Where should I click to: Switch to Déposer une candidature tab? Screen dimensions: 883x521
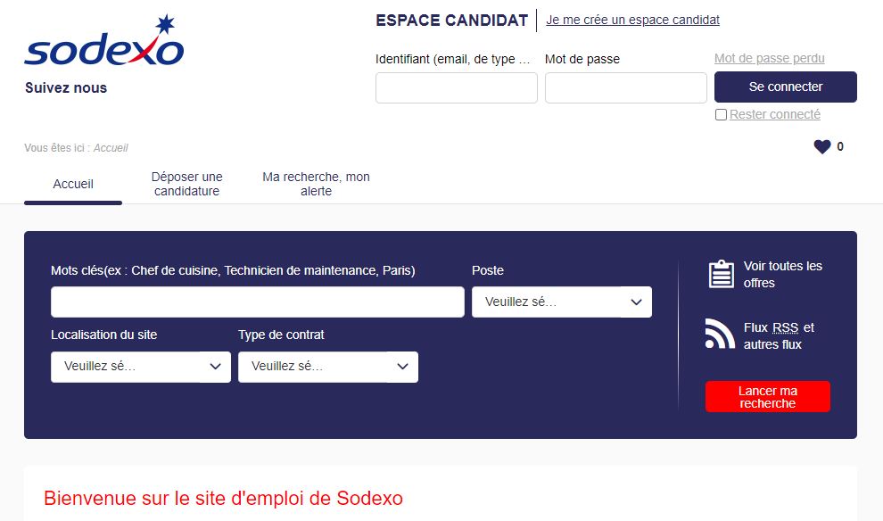pyautogui.click(x=187, y=184)
